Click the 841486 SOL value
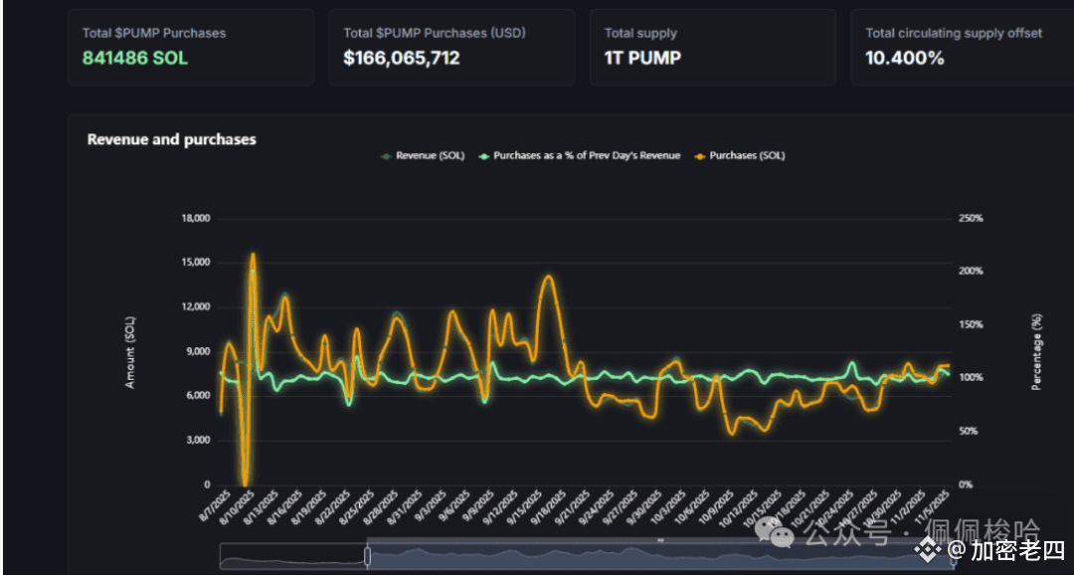Viewport: 1074px width, 575px height. [134, 58]
